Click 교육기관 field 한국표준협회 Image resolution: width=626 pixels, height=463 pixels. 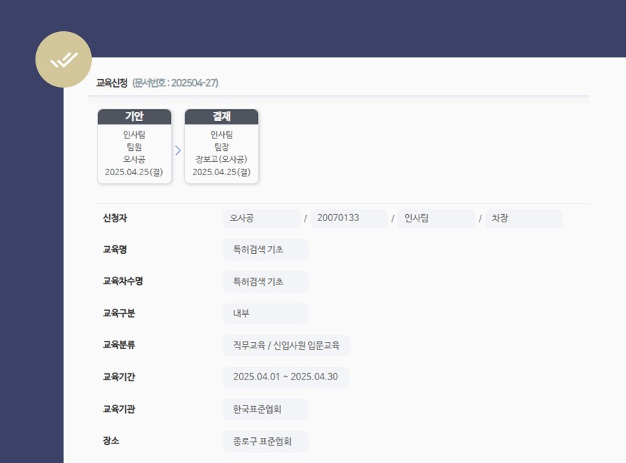pos(265,409)
